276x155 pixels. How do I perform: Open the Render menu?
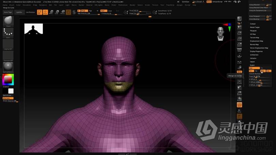[132, 5]
